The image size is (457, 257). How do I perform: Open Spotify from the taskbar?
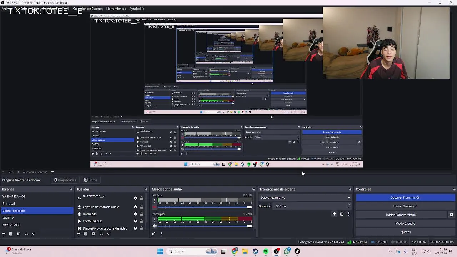click(x=266, y=251)
